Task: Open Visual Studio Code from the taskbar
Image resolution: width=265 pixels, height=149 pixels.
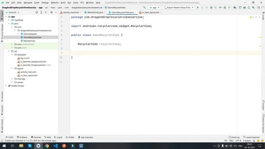Action: tap(55, 146)
